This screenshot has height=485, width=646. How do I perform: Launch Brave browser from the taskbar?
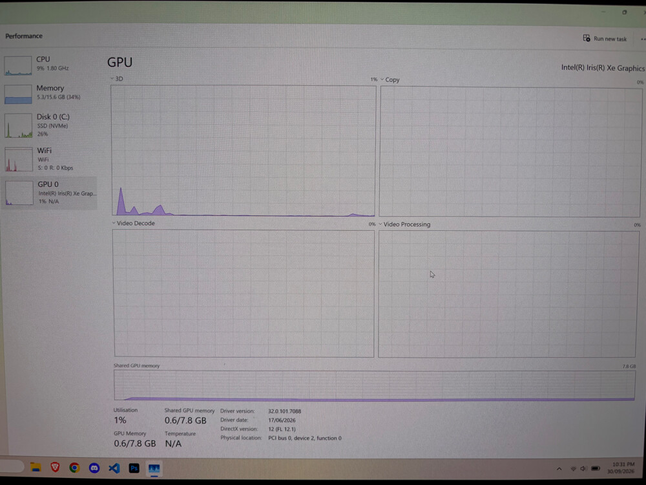point(55,468)
